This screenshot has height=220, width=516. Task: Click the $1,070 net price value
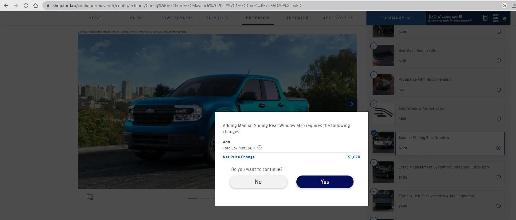click(354, 157)
